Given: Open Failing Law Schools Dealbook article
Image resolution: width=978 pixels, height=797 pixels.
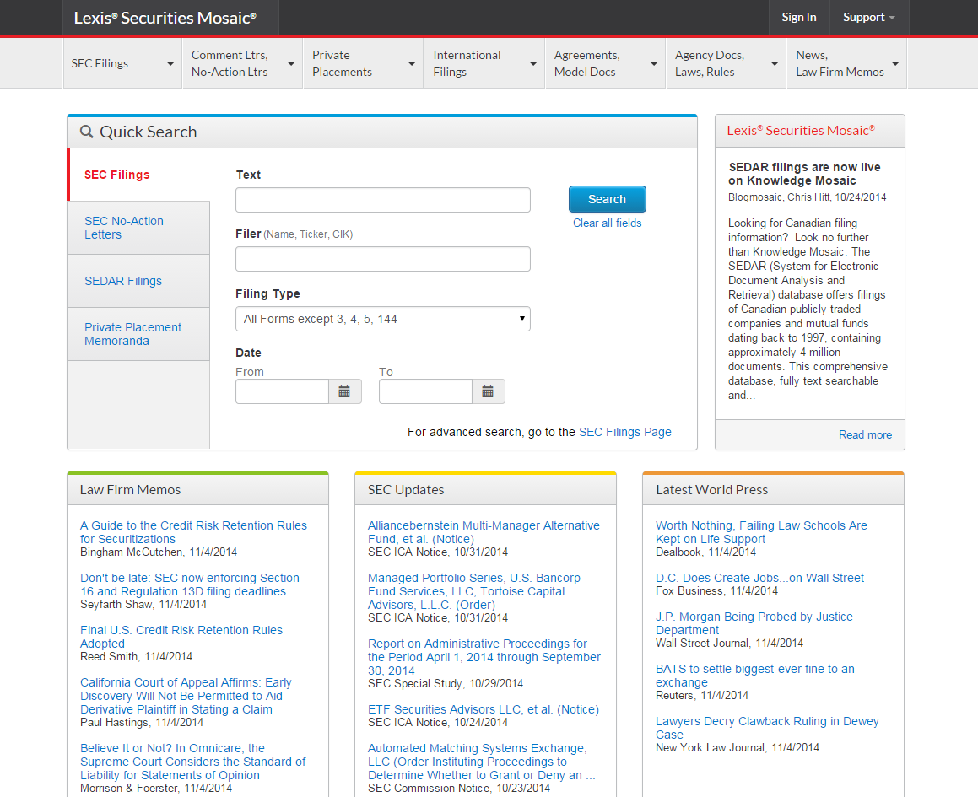Looking at the screenshot, I should (761, 532).
